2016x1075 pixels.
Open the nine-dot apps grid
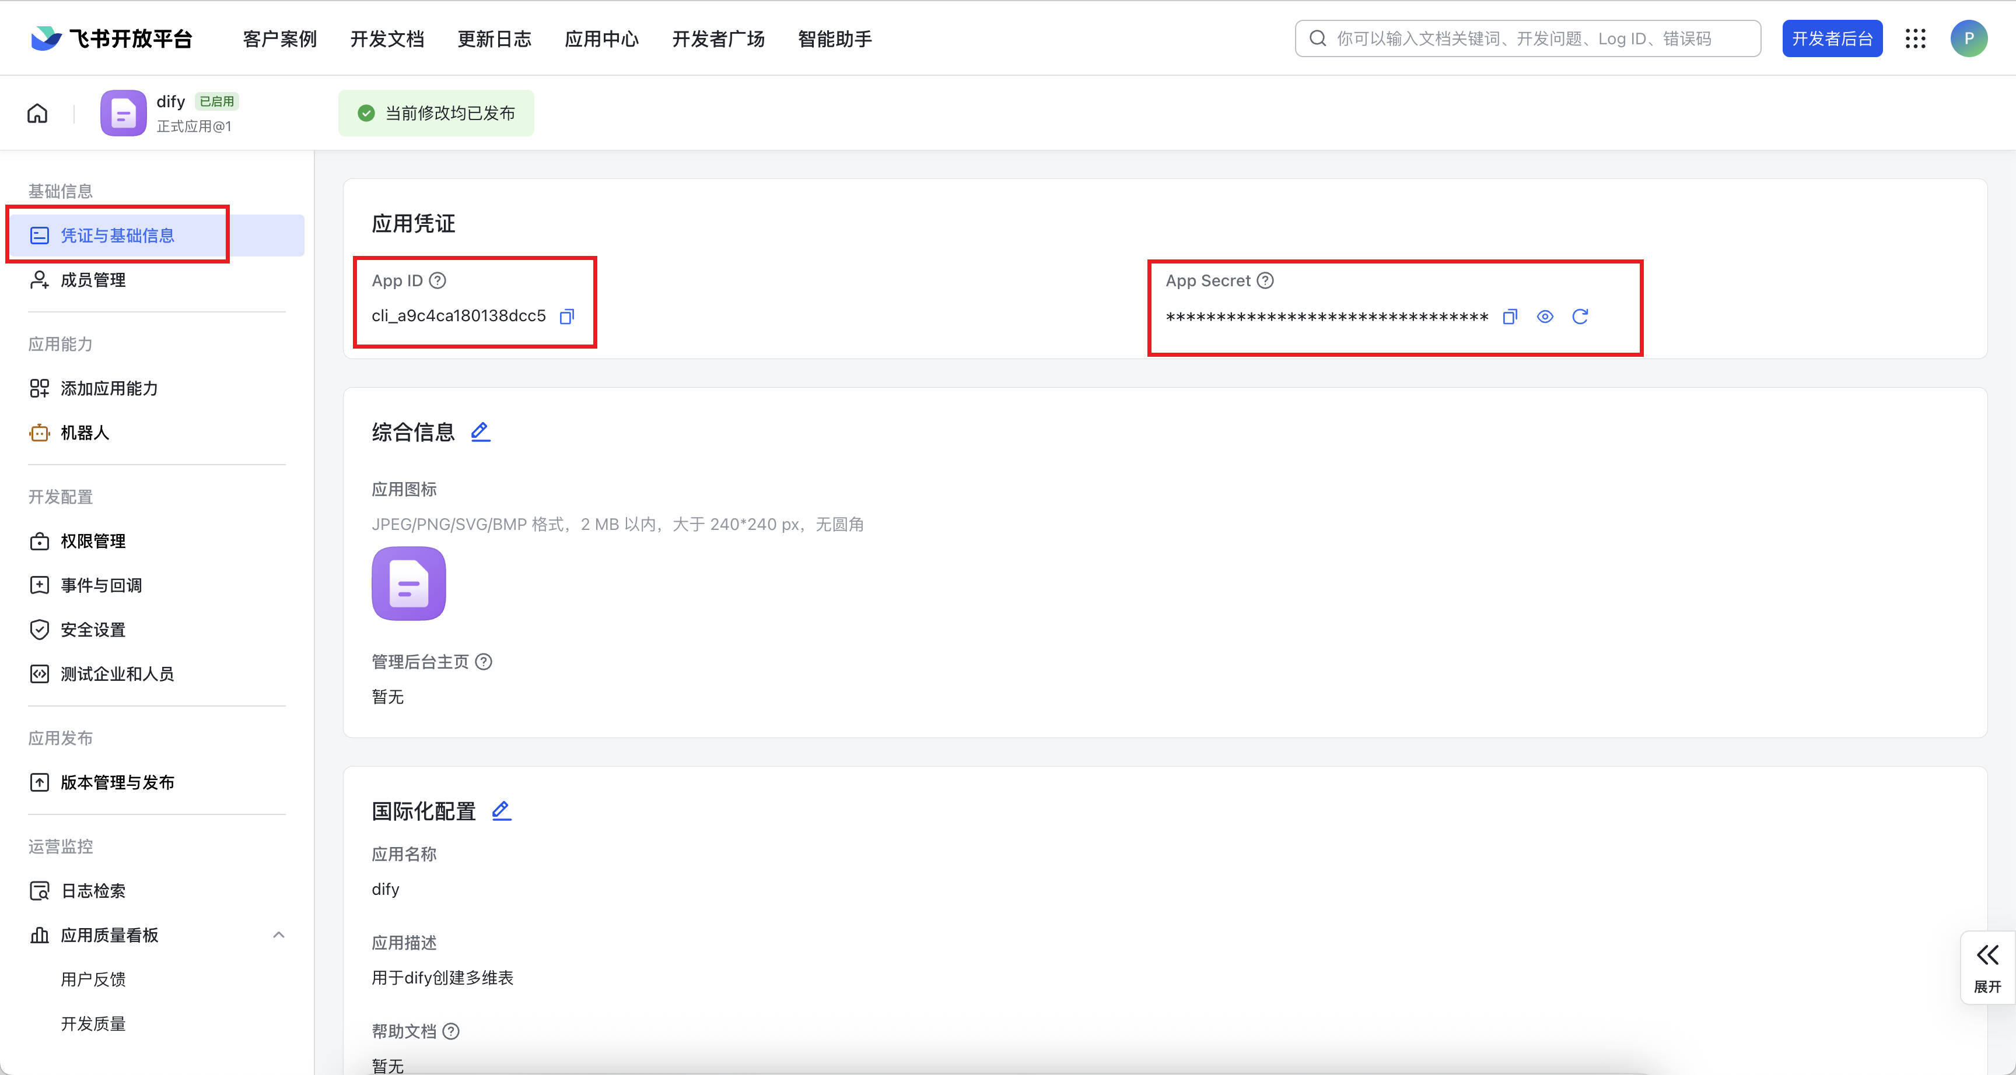[1915, 38]
